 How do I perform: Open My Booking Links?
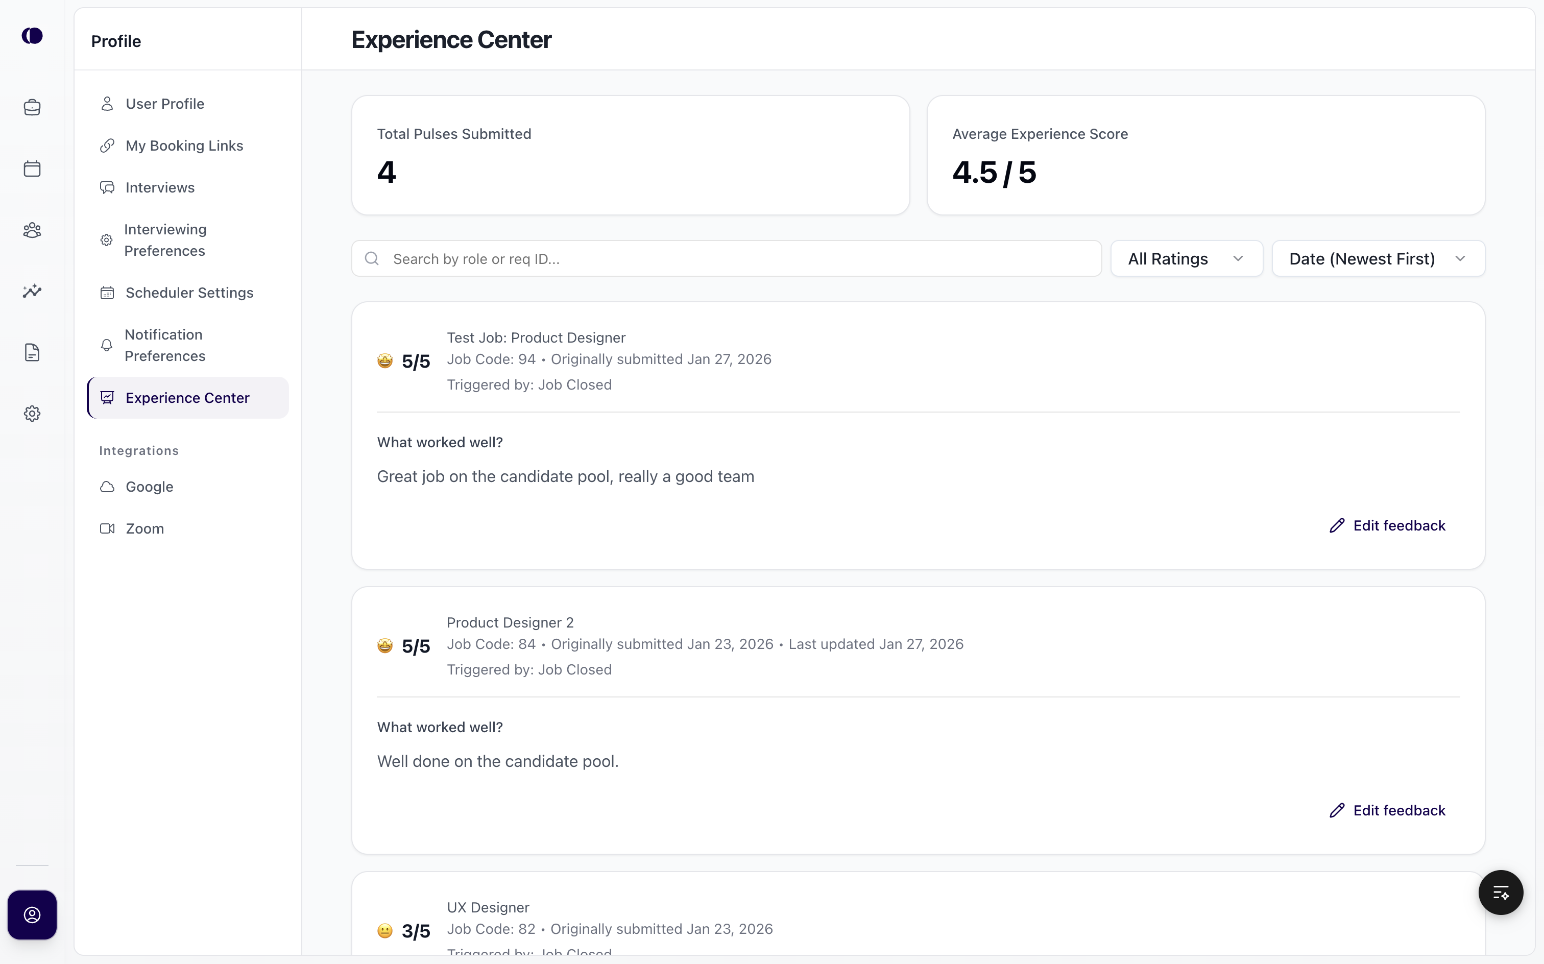click(187, 146)
